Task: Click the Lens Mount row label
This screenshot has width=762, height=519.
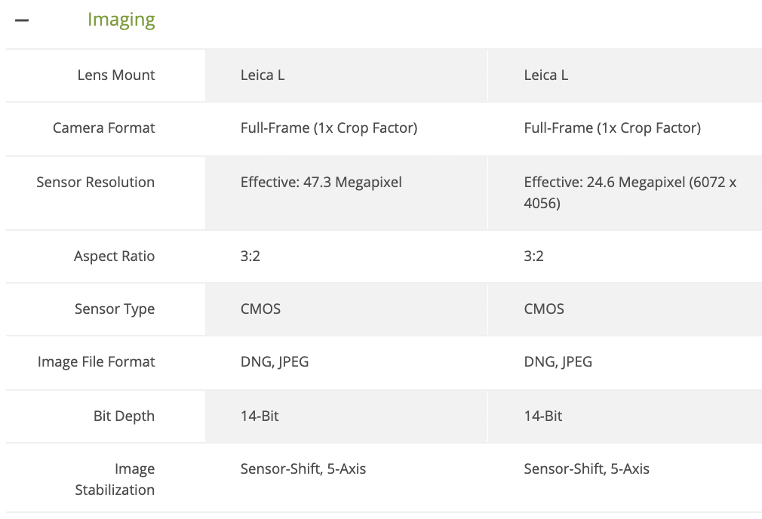Action: point(115,75)
